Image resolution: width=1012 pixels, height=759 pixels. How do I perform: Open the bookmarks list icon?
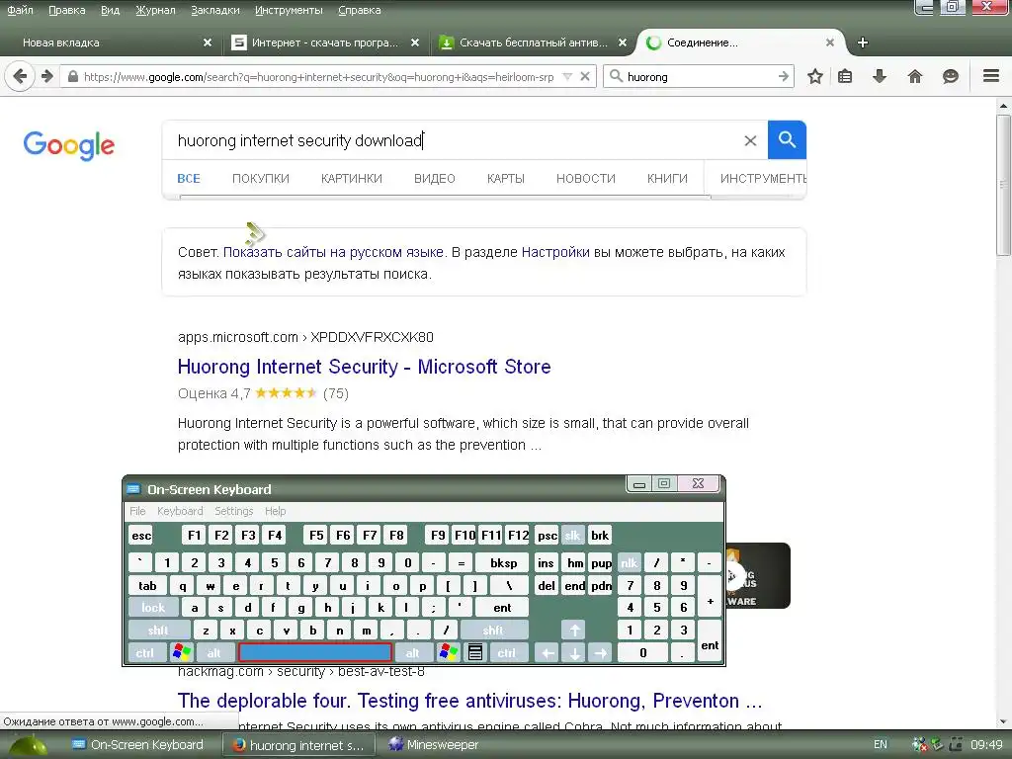(845, 76)
